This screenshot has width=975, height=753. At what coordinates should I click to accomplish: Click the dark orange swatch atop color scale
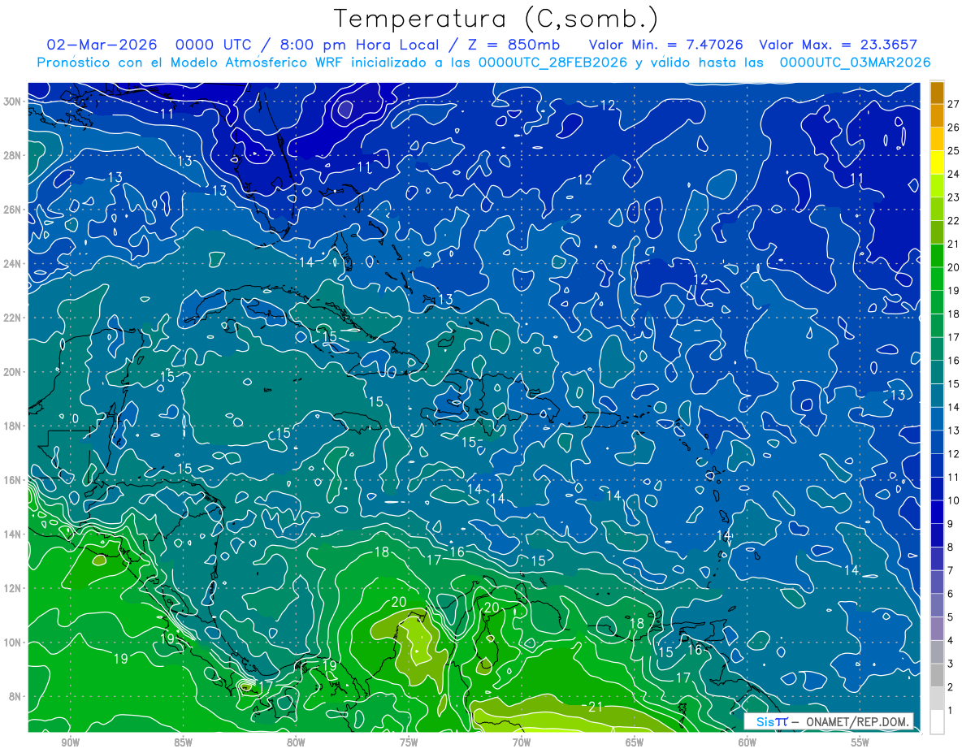pos(937,93)
